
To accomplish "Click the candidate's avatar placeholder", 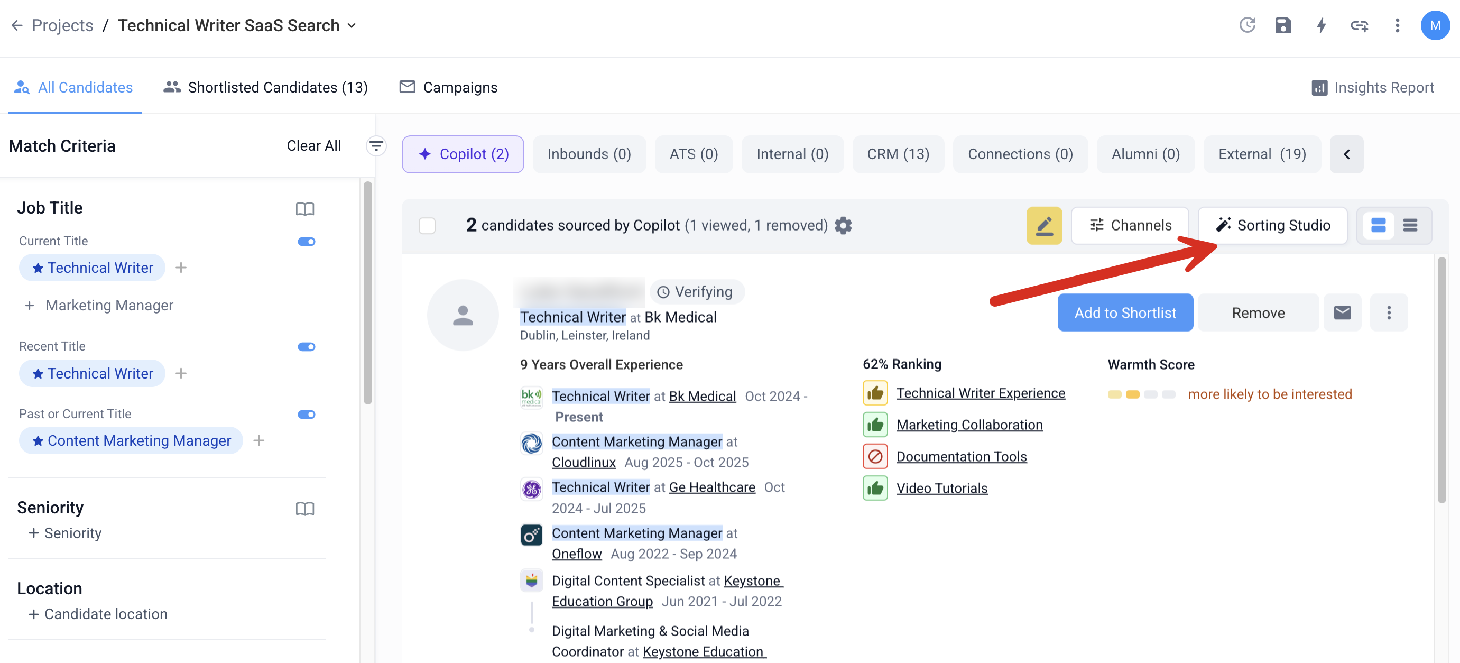I will [463, 315].
